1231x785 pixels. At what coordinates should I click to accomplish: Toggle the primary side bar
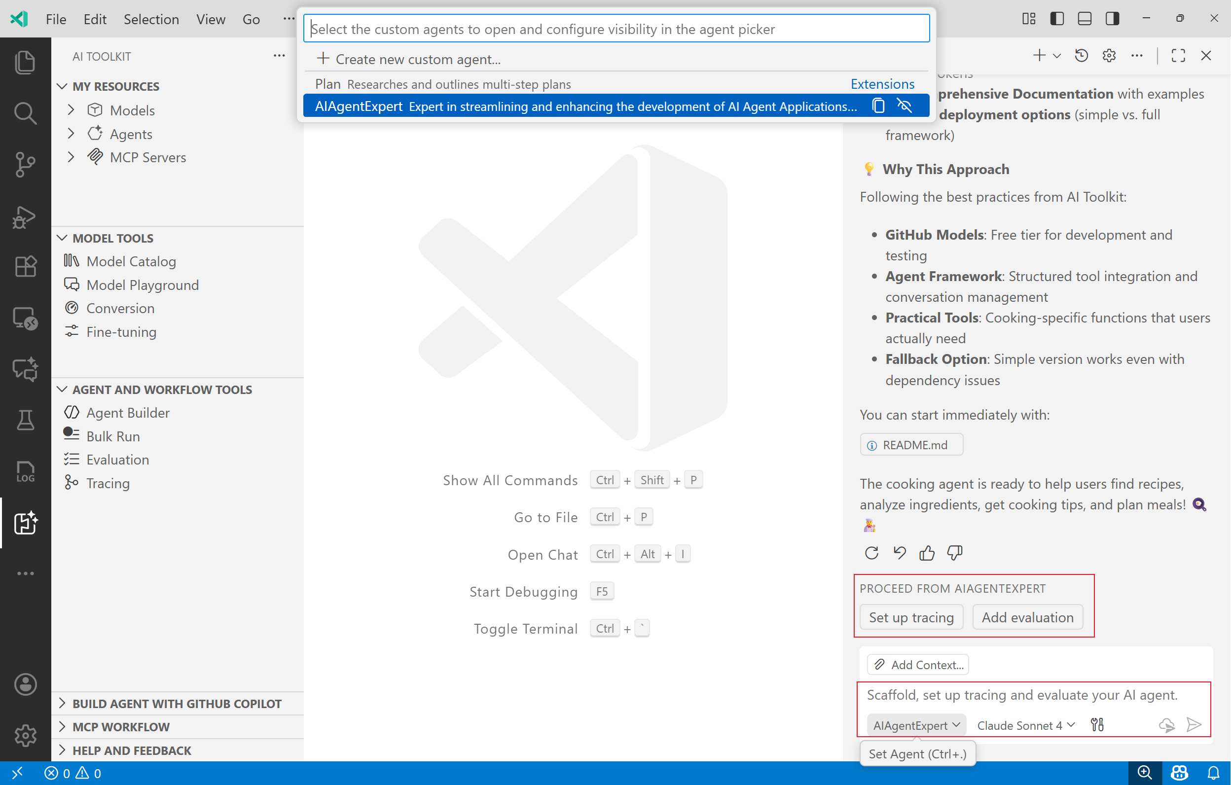click(1057, 18)
